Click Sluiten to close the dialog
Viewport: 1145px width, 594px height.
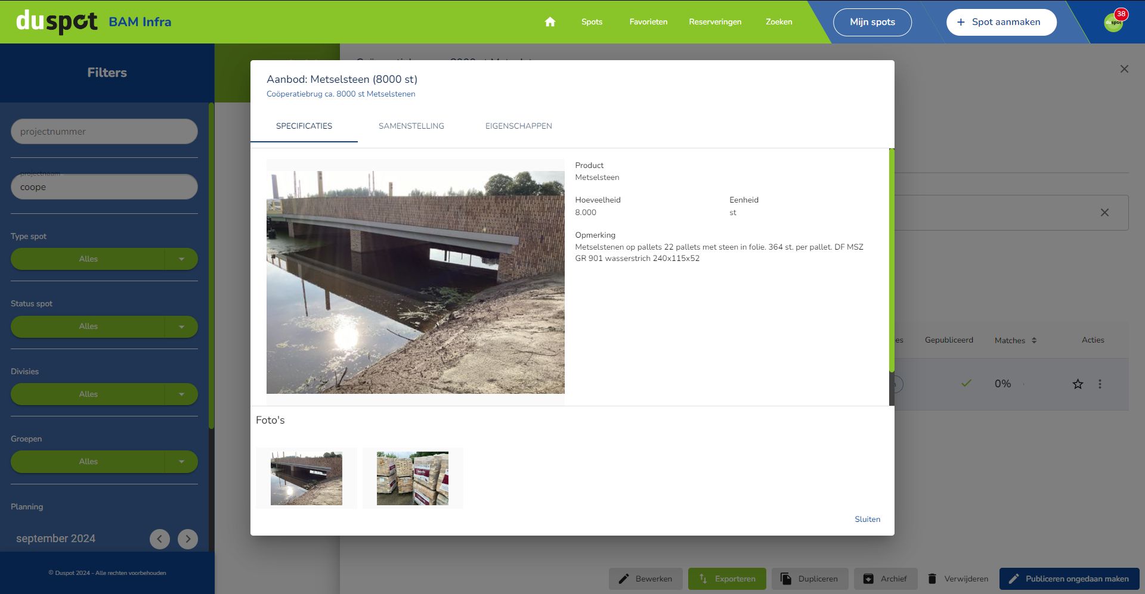867,520
